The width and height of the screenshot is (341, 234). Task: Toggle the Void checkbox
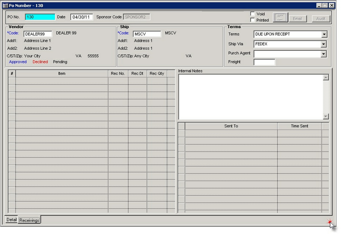252,14
